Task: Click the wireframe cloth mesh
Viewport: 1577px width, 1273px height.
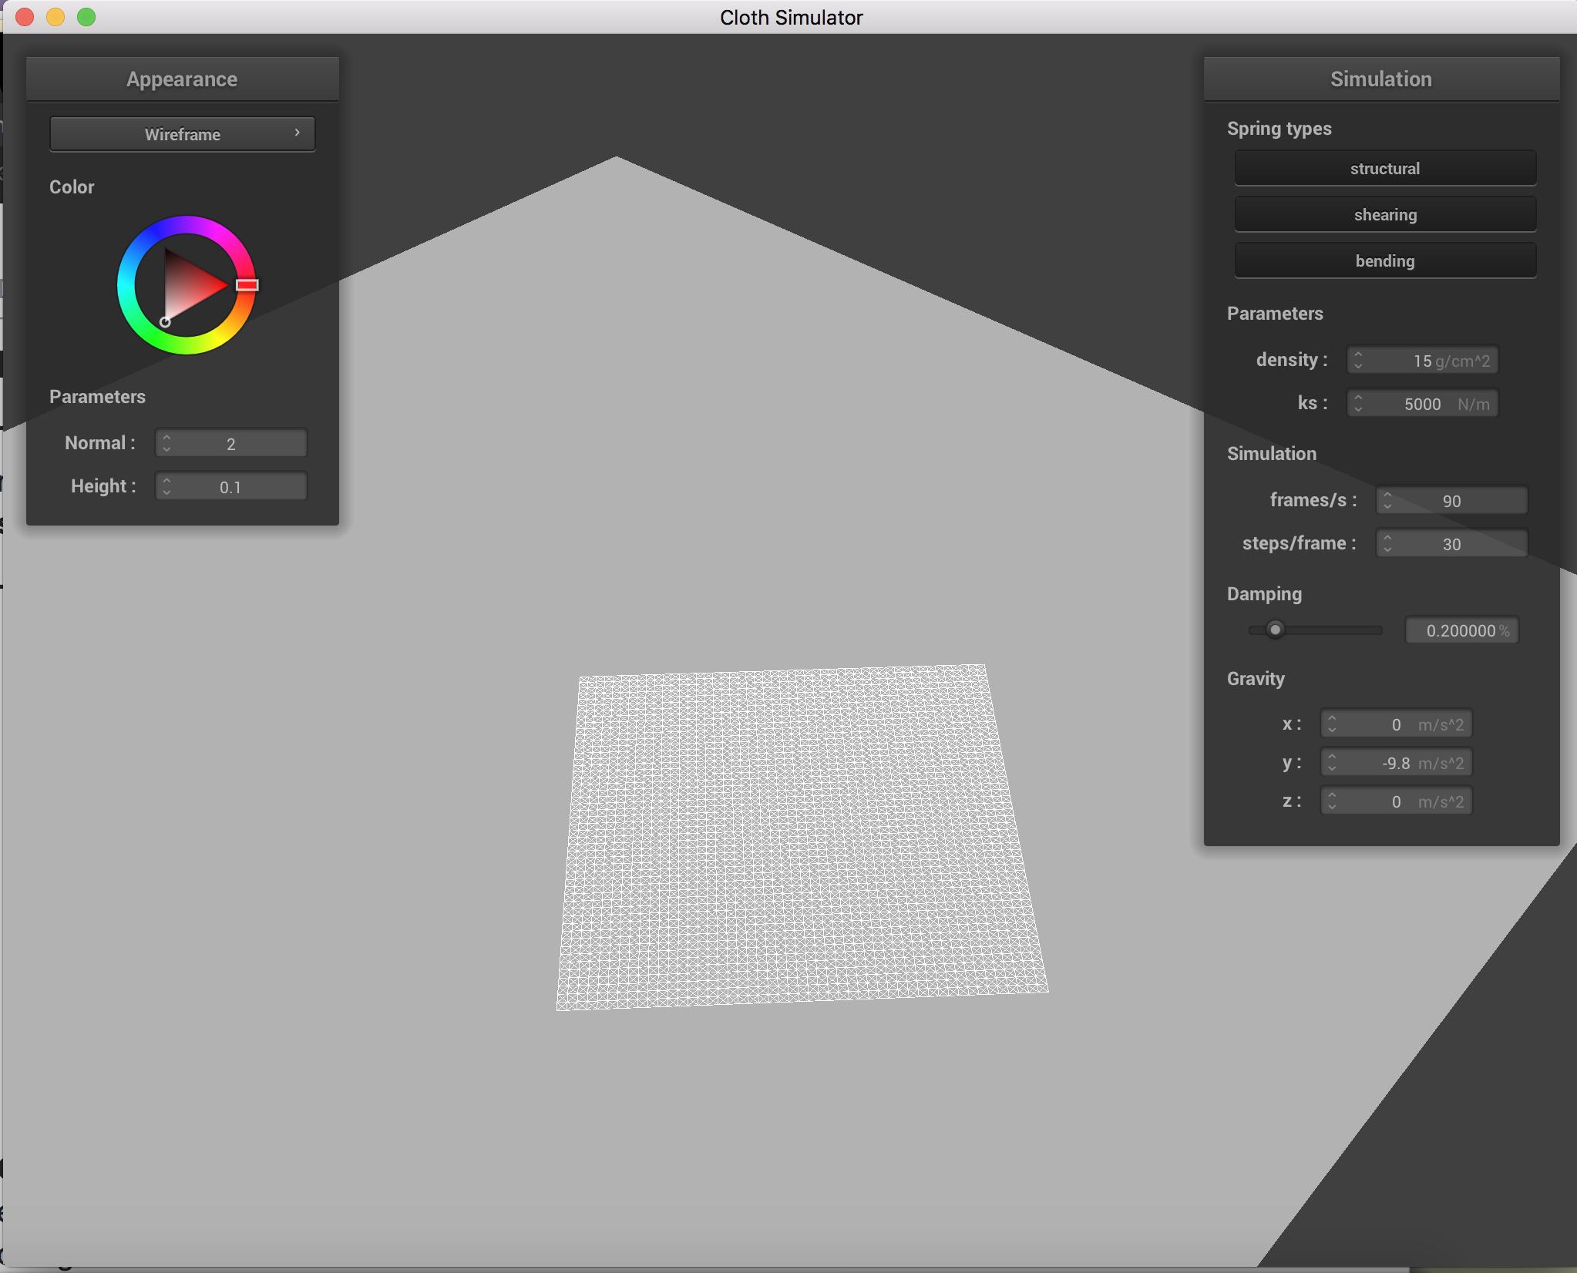Action: (800, 836)
